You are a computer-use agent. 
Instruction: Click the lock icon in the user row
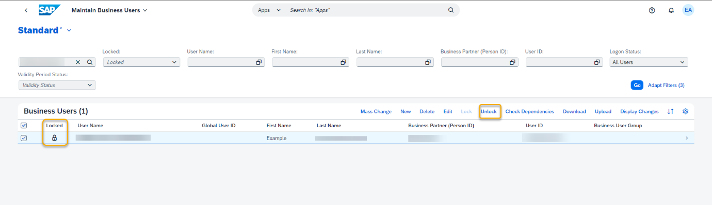tap(54, 138)
